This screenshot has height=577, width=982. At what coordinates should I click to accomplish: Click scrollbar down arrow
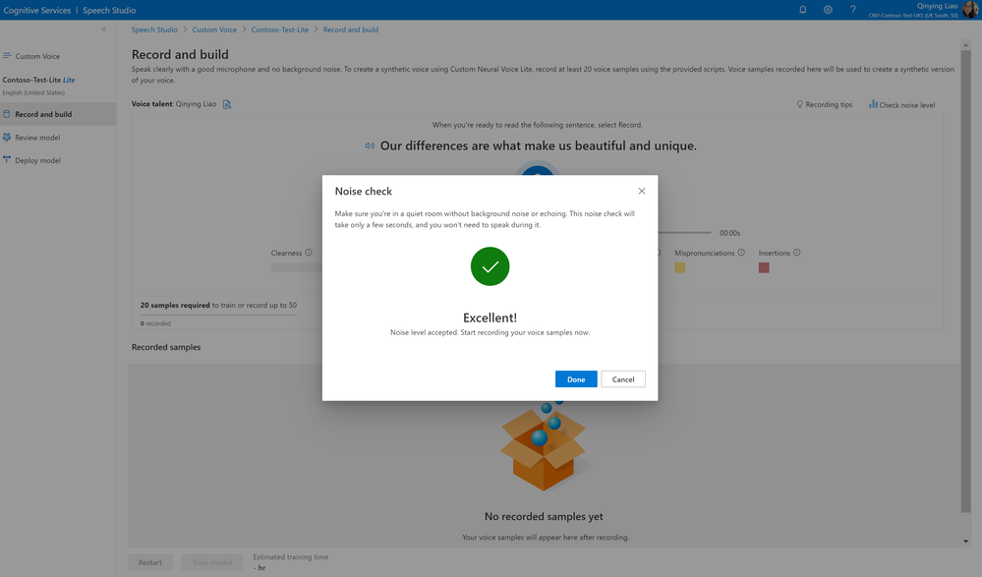point(965,542)
